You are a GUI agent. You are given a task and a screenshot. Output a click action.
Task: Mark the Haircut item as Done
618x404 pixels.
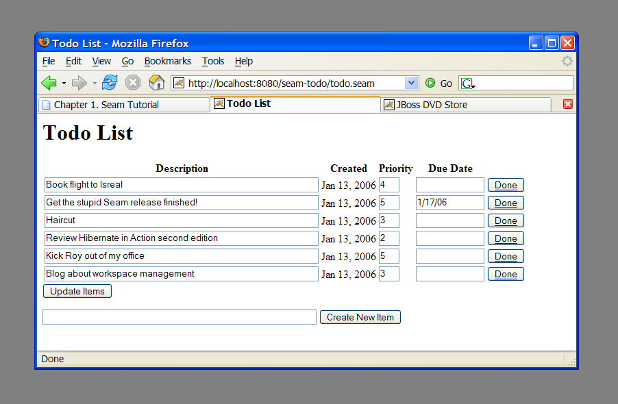point(506,220)
